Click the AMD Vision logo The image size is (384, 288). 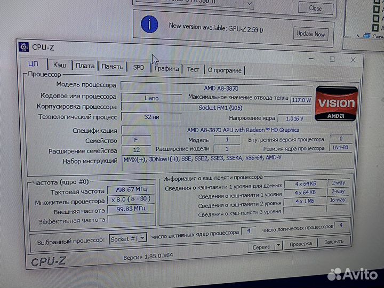coord(336,103)
